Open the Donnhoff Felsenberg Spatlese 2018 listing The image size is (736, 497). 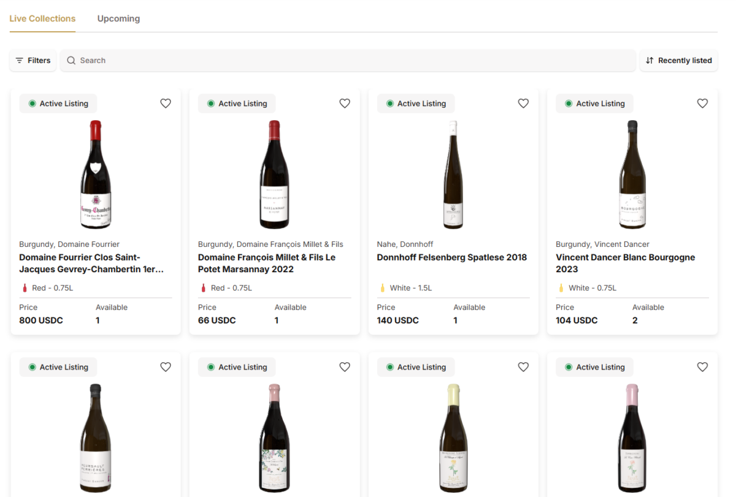tap(452, 257)
